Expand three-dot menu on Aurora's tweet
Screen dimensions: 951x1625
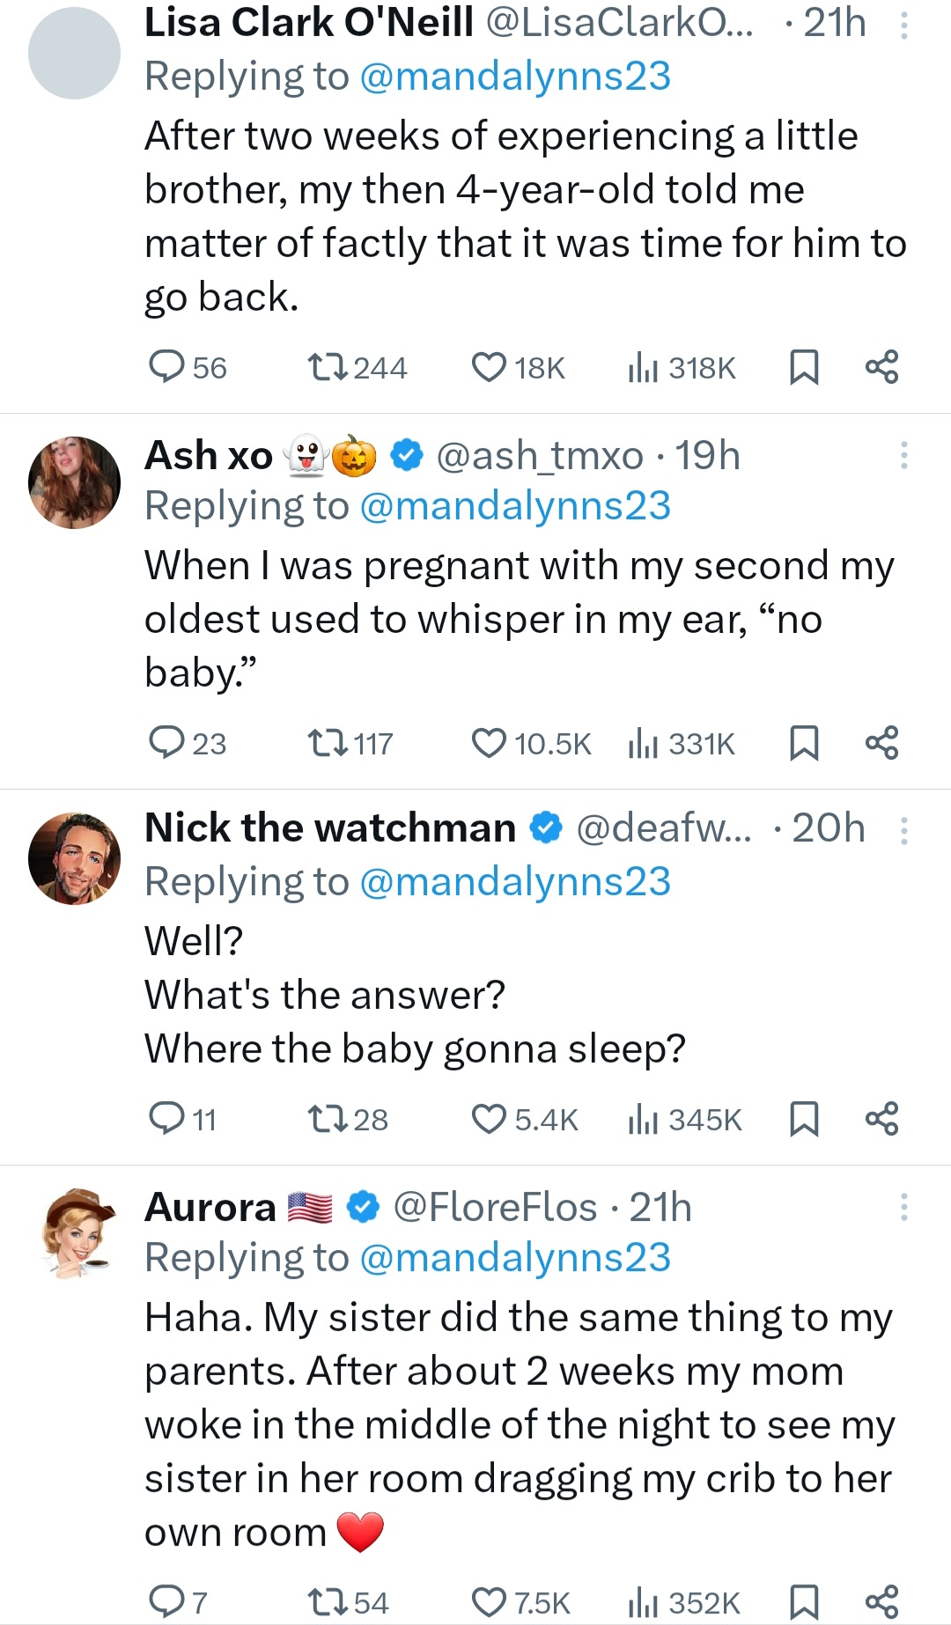[903, 1207]
